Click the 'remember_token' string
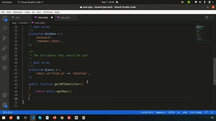216x121 pixels. 48,41
